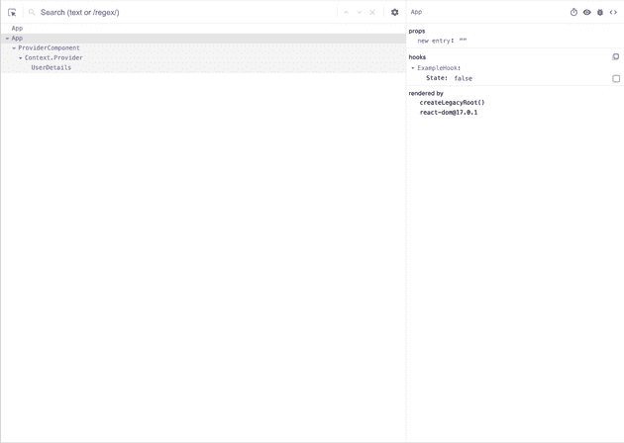
Task: Click the highlighted App row label
Action: tap(17, 39)
